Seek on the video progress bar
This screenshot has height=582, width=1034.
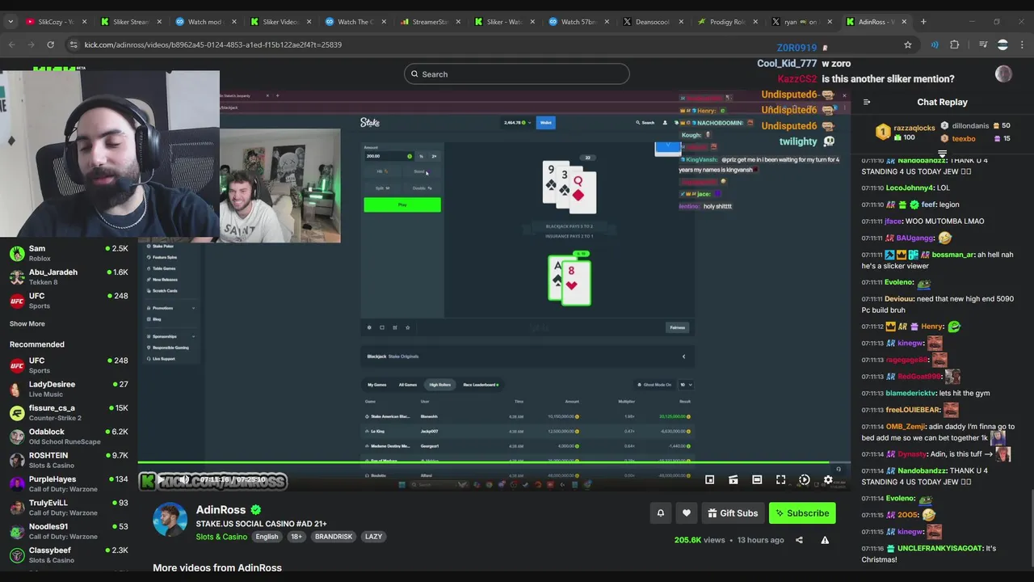point(494,463)
